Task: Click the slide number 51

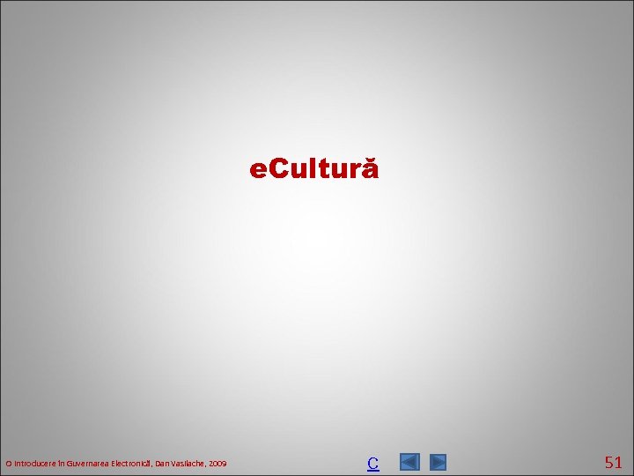Action: [613, 462]
